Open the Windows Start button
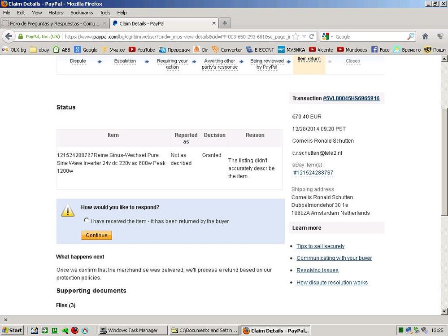Viewport: 448px width, 336px height. [12, 330]
